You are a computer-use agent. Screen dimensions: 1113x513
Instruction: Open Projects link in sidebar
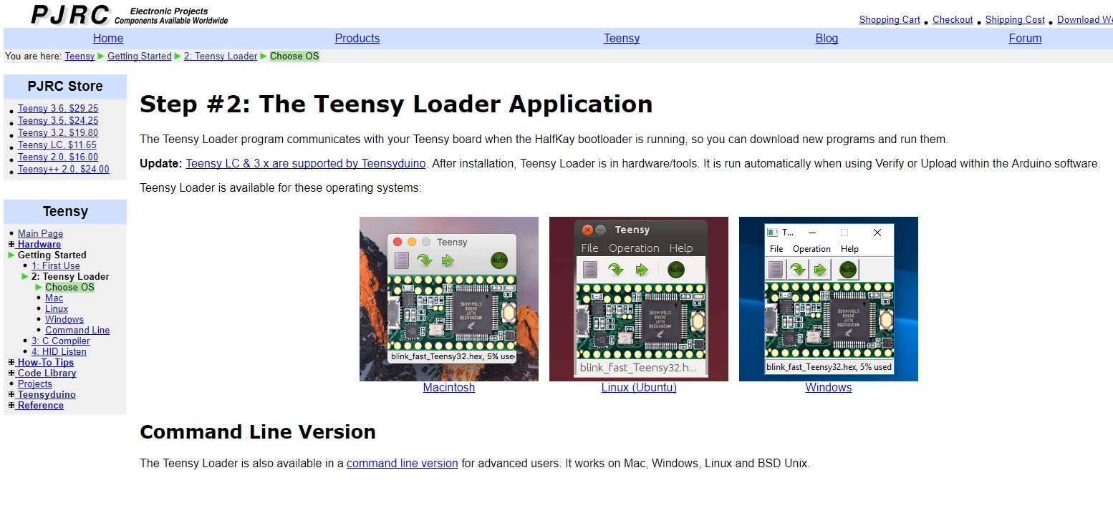[x=35, y=384]
